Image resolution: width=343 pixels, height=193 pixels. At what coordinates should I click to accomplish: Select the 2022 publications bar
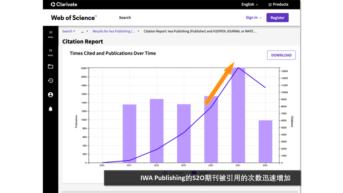[265, 142]
